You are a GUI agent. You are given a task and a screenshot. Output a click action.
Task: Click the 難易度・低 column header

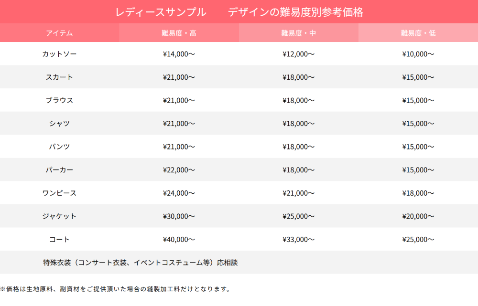pyautogui.click(x=418, y=33)
